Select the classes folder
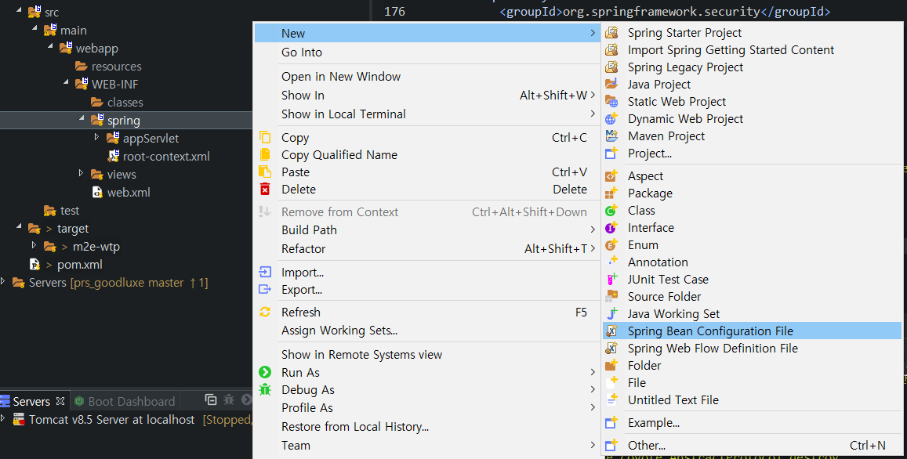907x459 pixels. [125, 103]
